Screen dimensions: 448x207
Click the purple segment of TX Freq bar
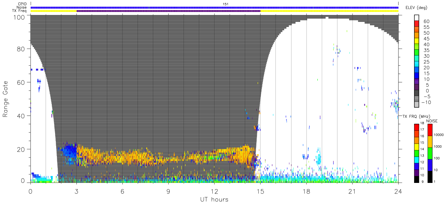(169, 11)
